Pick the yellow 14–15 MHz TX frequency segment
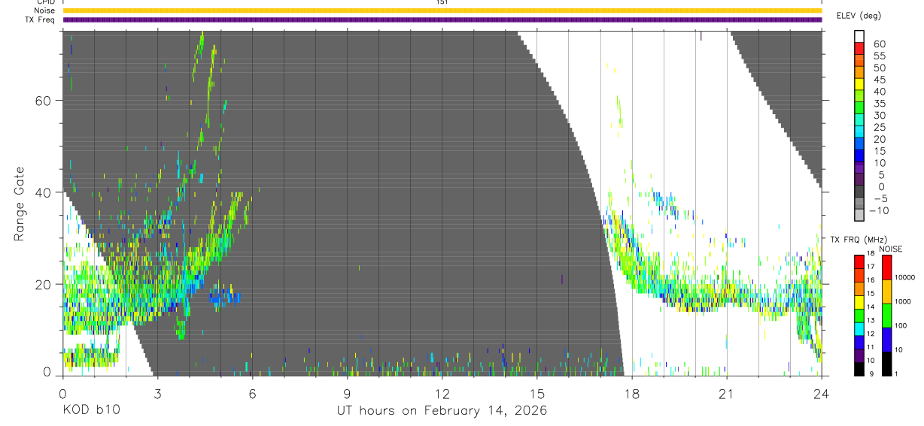Screen dimensions: 924x426 859,302
